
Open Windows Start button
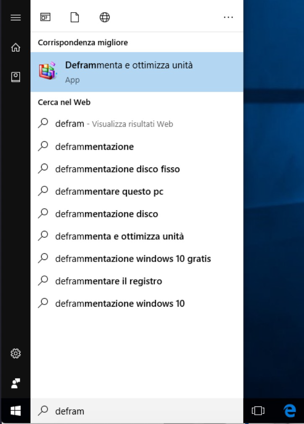pyautogui.click(x=16, y=411)
